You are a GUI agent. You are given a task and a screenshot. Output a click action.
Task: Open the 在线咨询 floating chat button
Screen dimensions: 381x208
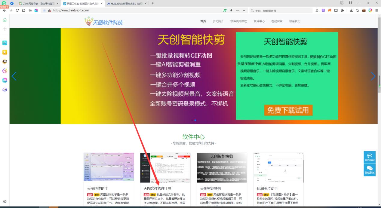click(370, 157)
